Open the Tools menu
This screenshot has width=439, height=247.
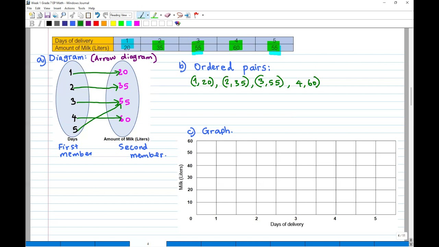tap(82, 8)
